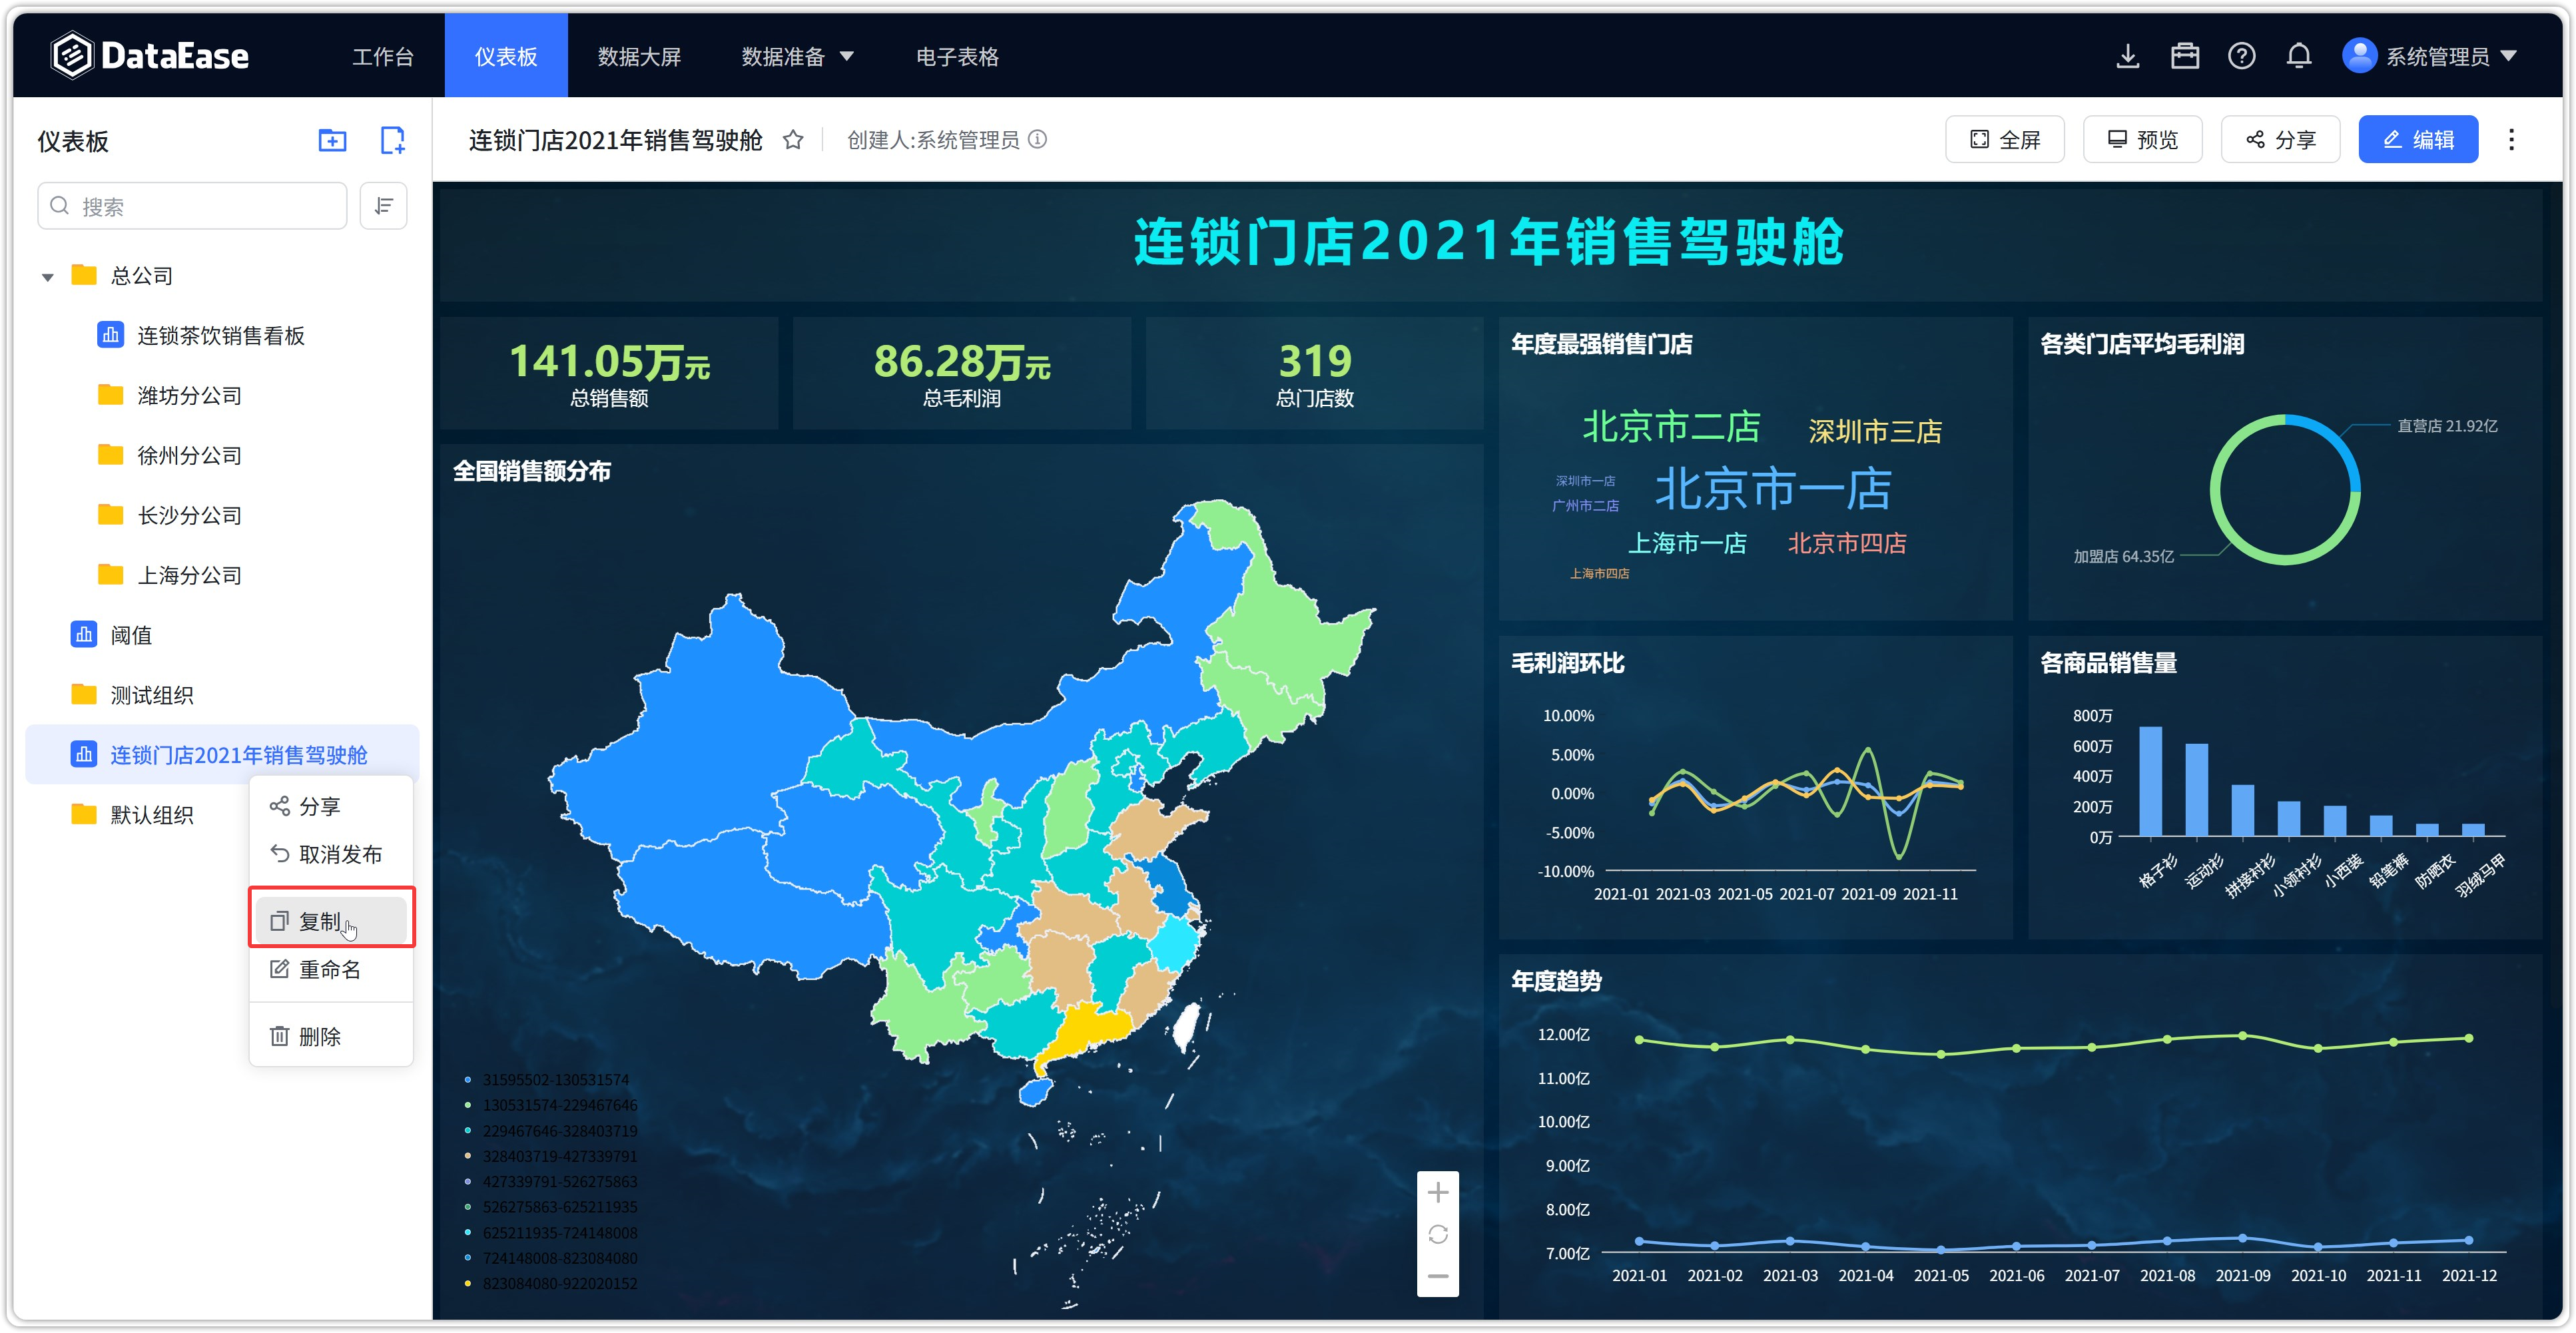Collapse the 总公司 folder tree

47,277
